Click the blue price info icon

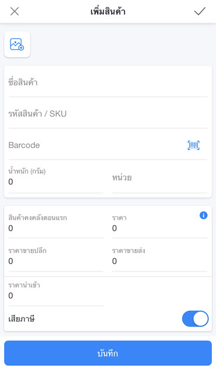click(203, 216)
